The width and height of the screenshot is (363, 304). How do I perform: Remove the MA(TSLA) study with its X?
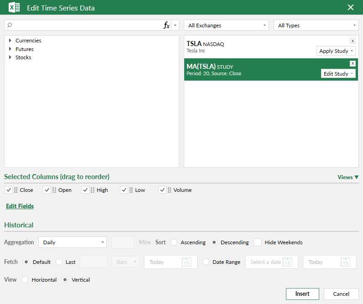[x=353, y=63]
